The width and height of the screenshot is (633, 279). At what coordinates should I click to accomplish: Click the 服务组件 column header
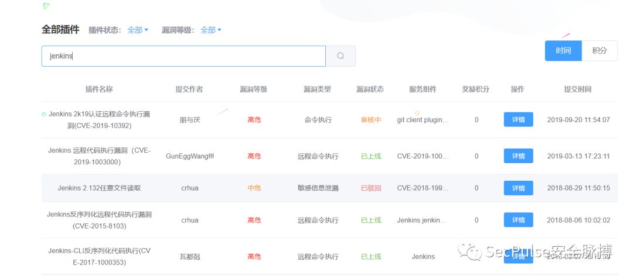pyautogui.click(x=423, y=89)
